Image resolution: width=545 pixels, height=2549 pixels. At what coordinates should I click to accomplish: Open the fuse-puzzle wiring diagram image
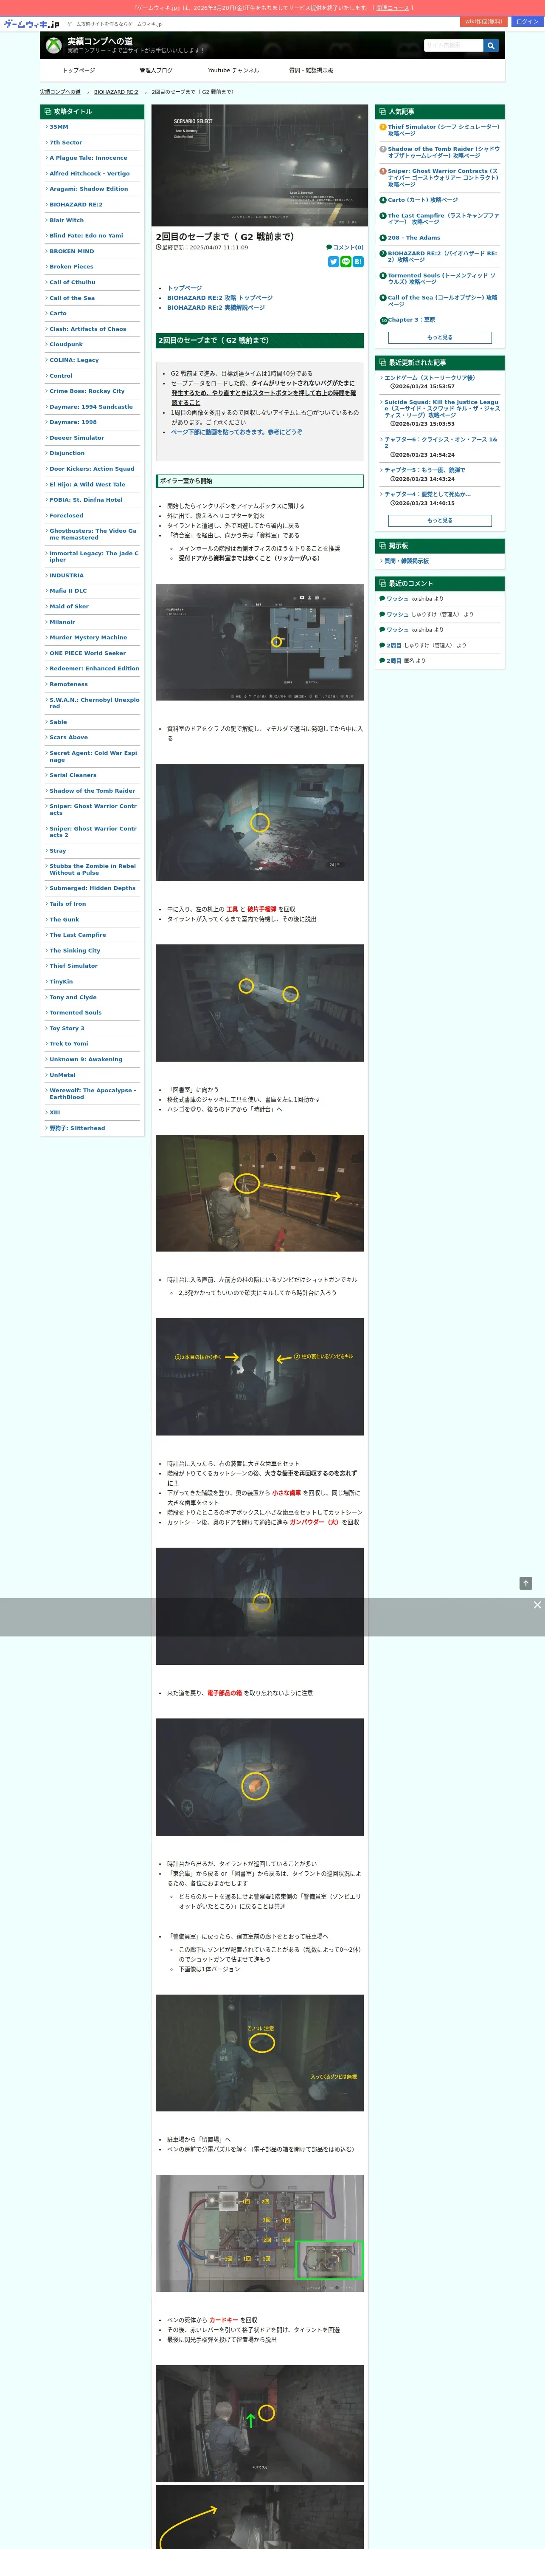click(x=259, y=2233)
